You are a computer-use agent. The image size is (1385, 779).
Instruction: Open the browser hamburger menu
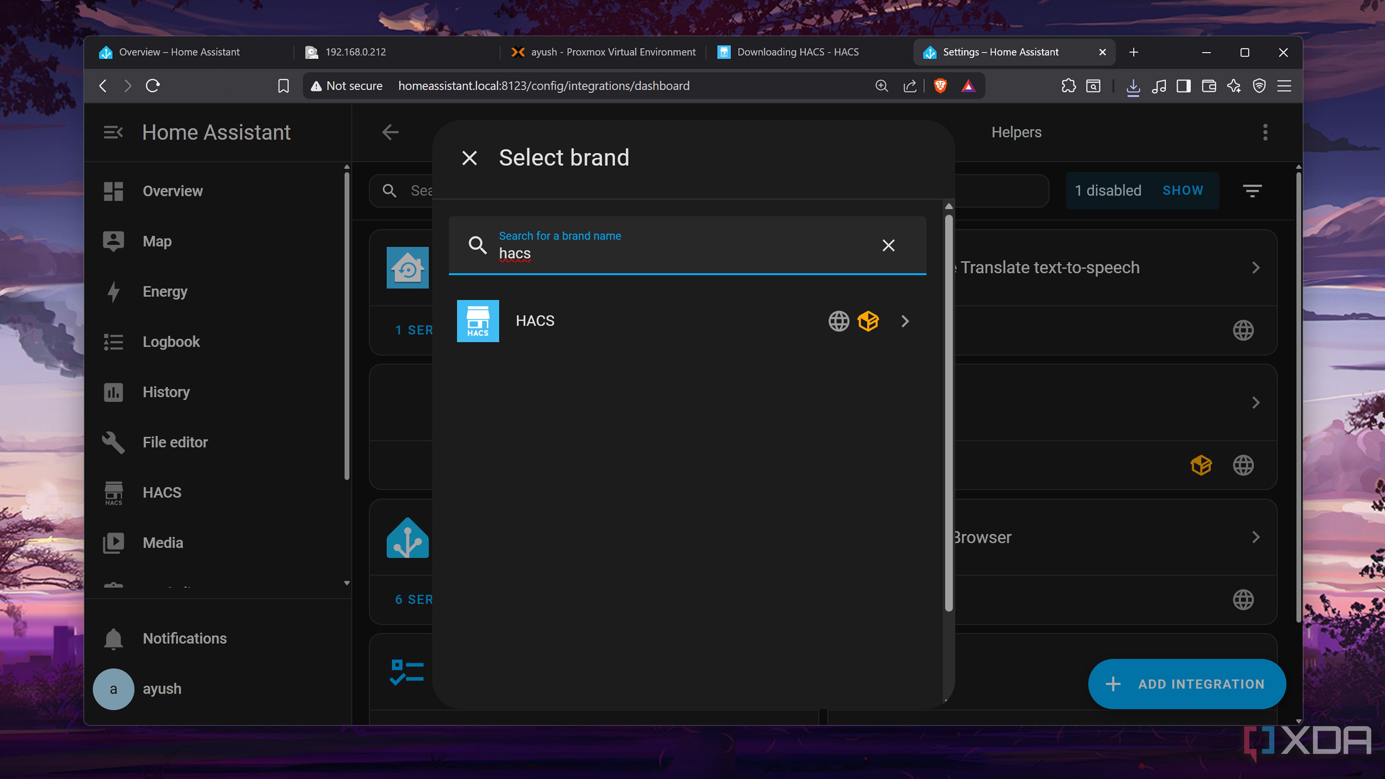[1284, 86]
